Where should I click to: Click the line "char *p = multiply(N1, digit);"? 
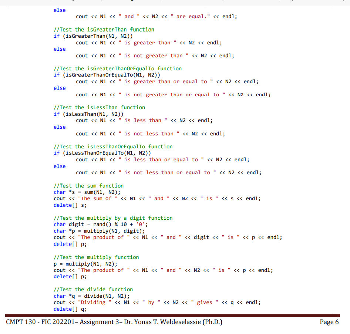99,231
